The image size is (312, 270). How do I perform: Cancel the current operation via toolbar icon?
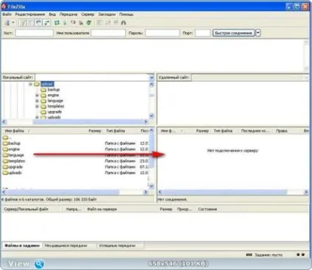pyautogui.click(x=73, y=23)
